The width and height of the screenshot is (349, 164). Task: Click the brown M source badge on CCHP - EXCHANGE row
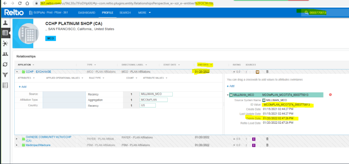(x=257, y=72)
